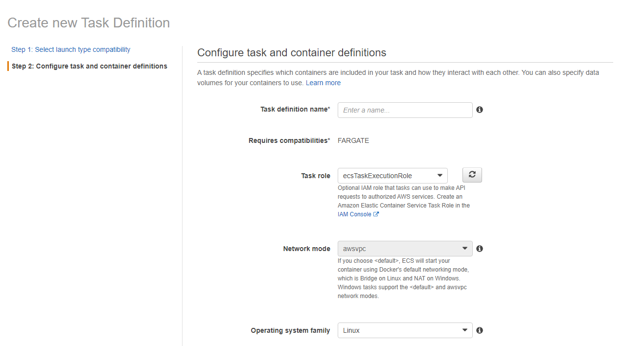Focus the Task definition name input field
Viewport: 623px width, 346px height.
tap(405, 110)
